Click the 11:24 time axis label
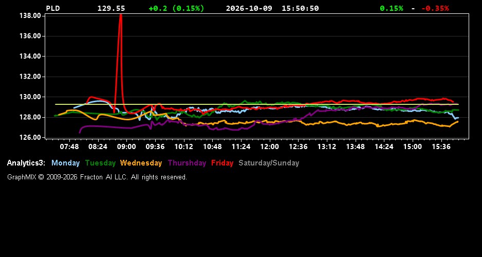The image size is (482, 257). click(240, 147)
